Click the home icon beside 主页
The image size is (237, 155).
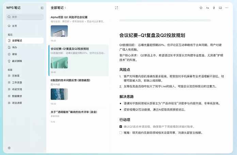pyautogui.click(x=9, y=26)
